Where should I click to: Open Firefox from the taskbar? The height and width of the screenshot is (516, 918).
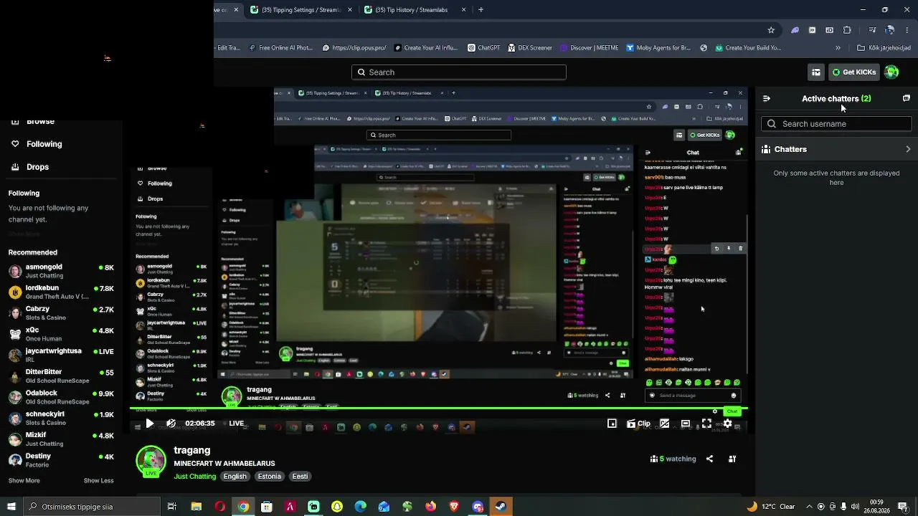click(430, 507)
